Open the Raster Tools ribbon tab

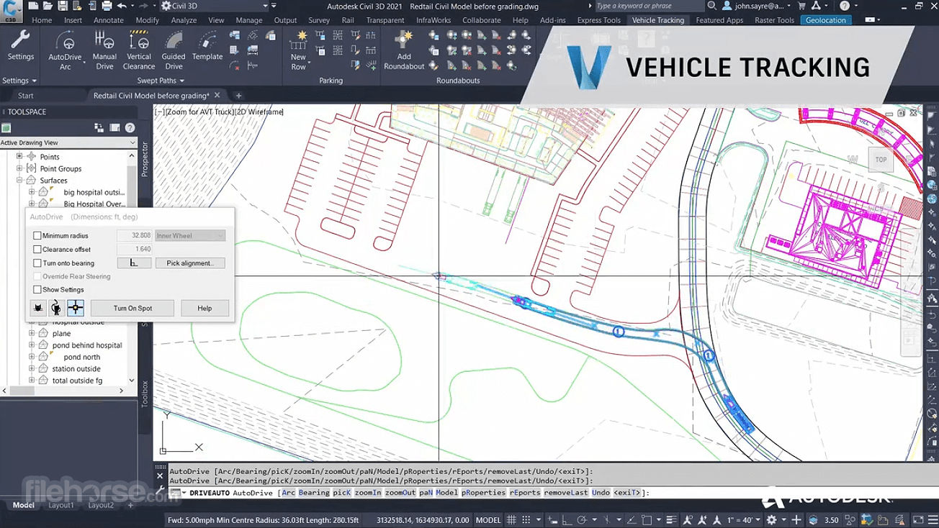[x=774, y=20]
